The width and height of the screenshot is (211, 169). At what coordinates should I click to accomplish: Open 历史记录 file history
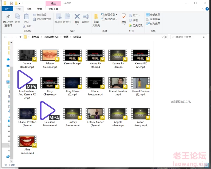[136, 25]
